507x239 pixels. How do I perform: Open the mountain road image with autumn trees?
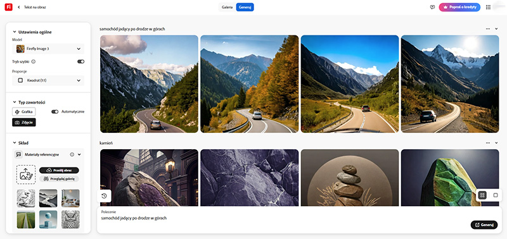click(249, 84)
